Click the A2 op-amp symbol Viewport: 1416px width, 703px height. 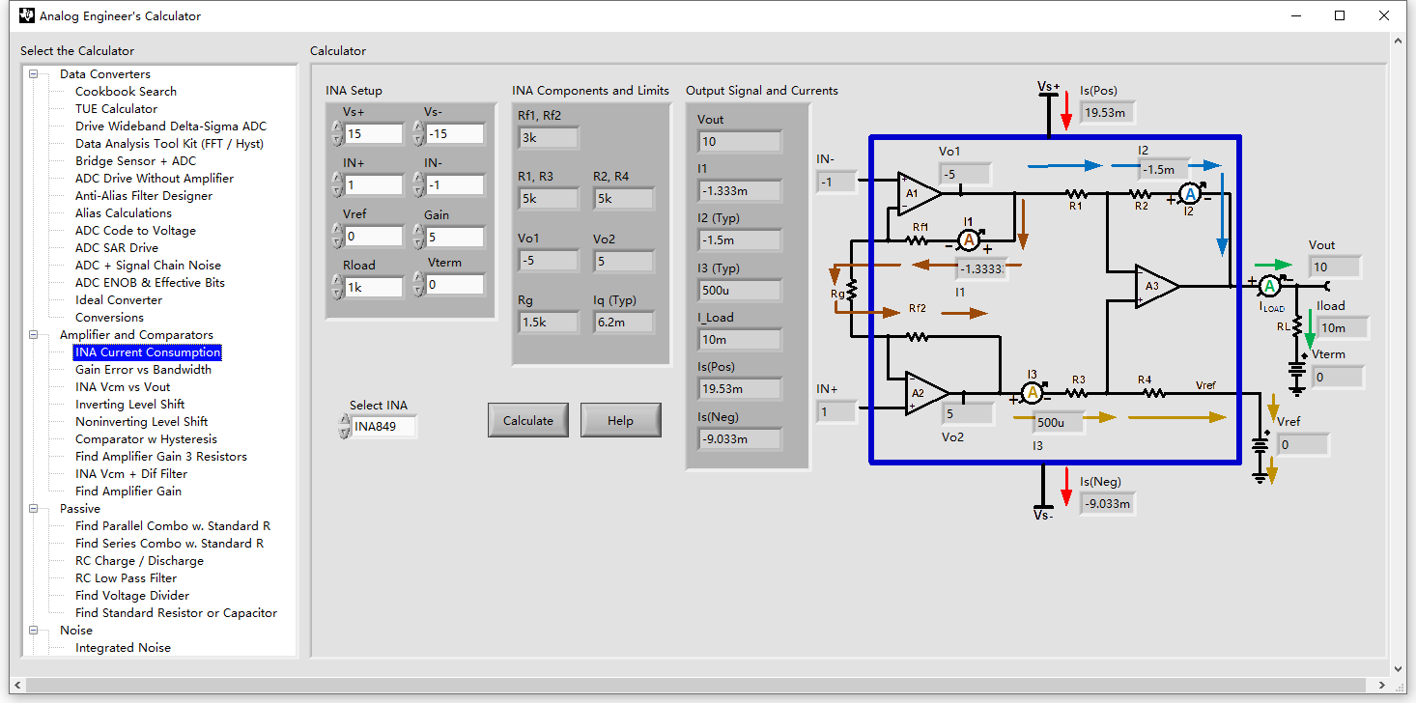tap(926, 393)
